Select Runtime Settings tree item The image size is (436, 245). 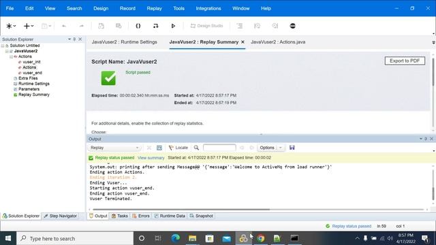34,84
